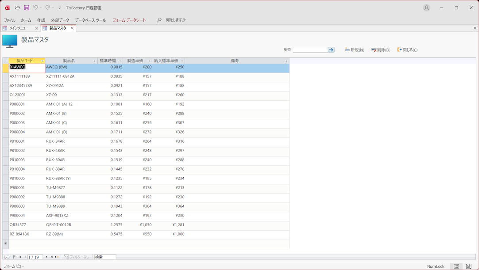Click the 削除(D) button

[381, 50]
